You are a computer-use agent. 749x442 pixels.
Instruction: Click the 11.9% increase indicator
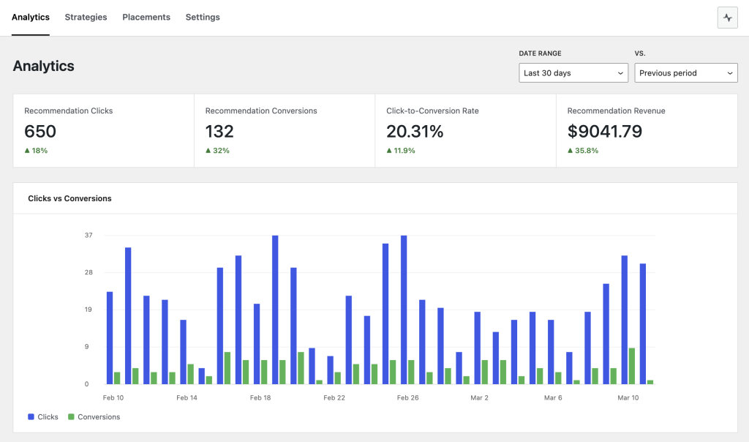click(401, 151)
